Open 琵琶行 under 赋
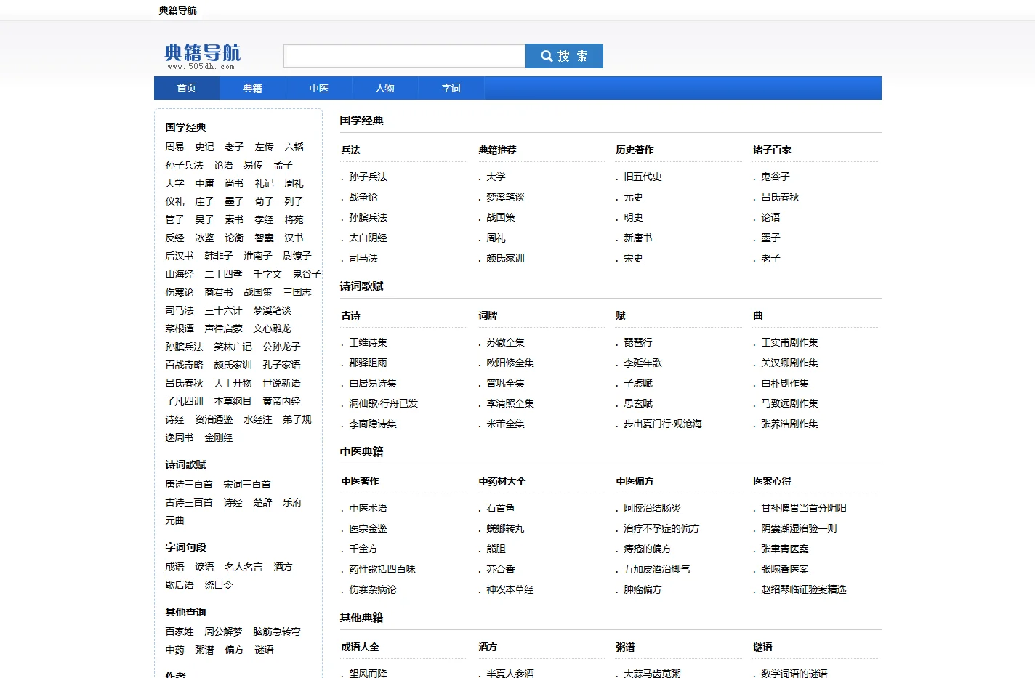This screenshot has height=678, width=1035. (638, 342)
